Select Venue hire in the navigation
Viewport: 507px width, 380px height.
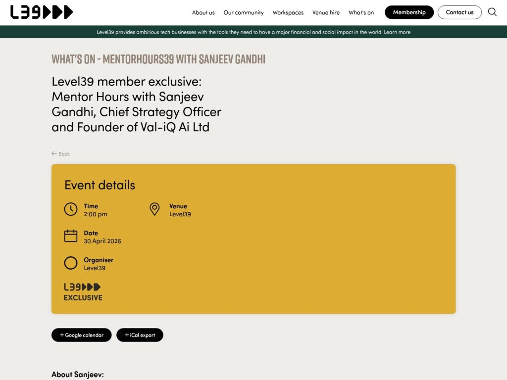[326, 12]
